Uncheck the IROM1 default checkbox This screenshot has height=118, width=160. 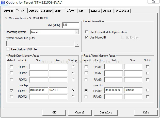pos(11,91)
